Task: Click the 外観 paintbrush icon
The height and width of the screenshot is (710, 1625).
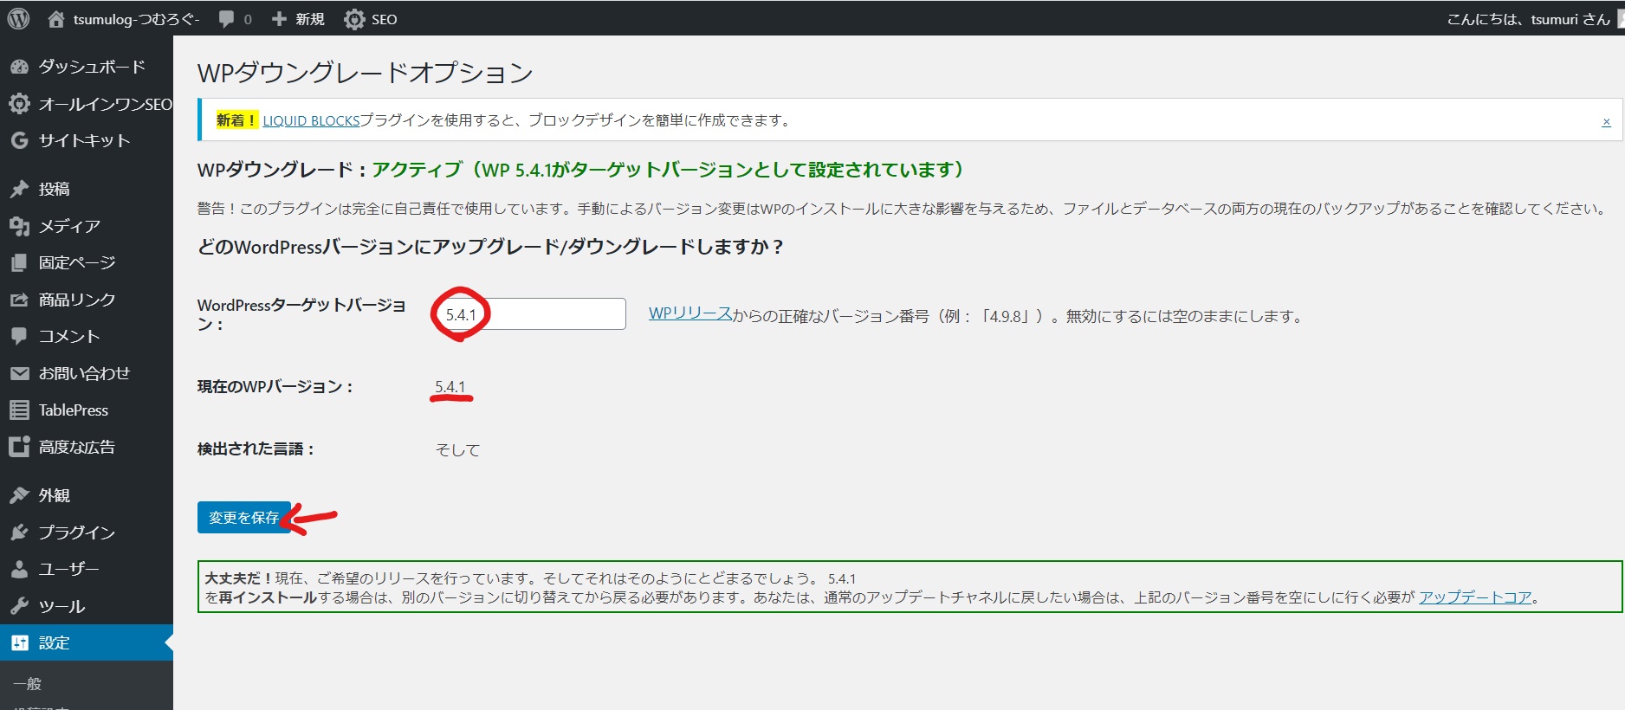Action: [19, 495]
